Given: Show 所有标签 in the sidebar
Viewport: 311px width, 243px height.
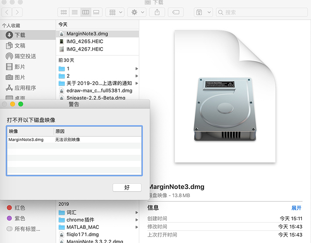Looking at the screenshot, I should 28,229.
